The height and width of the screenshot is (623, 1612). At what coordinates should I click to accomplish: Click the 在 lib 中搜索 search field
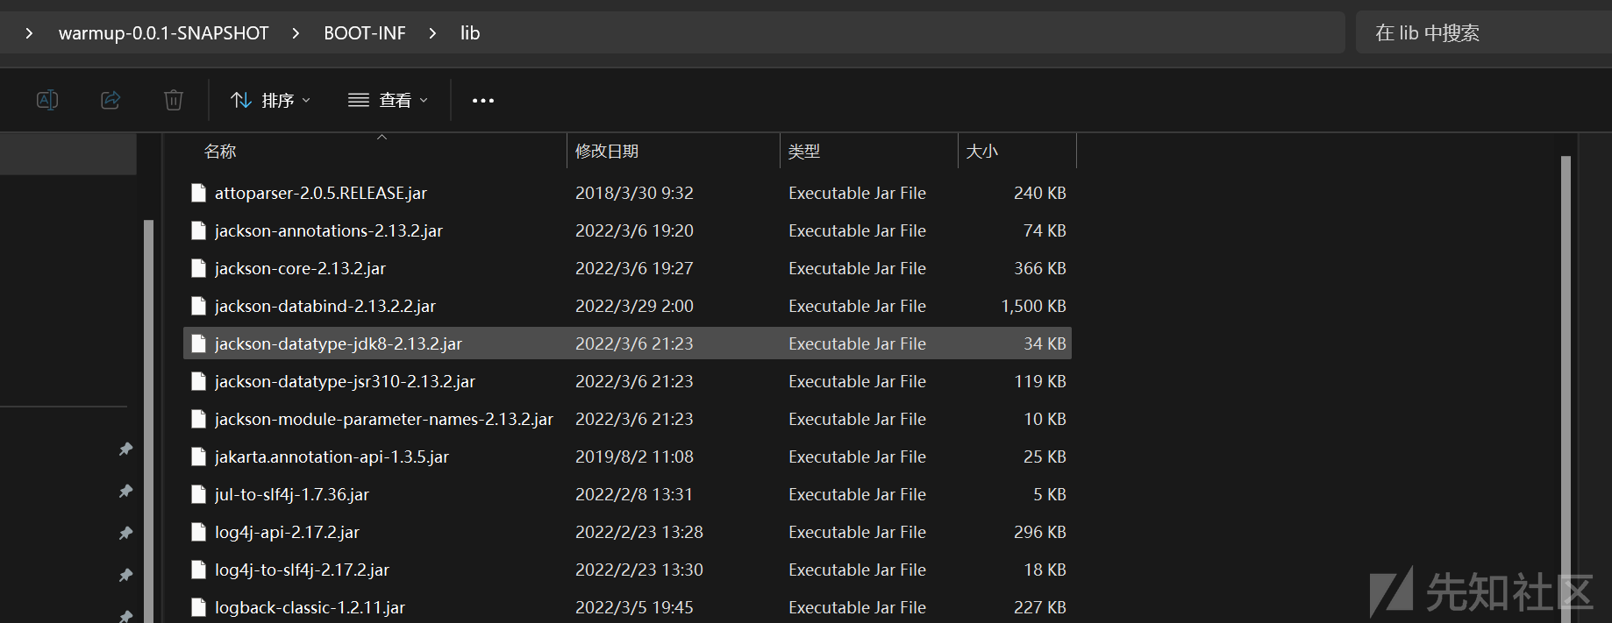tap(1484, 32)
